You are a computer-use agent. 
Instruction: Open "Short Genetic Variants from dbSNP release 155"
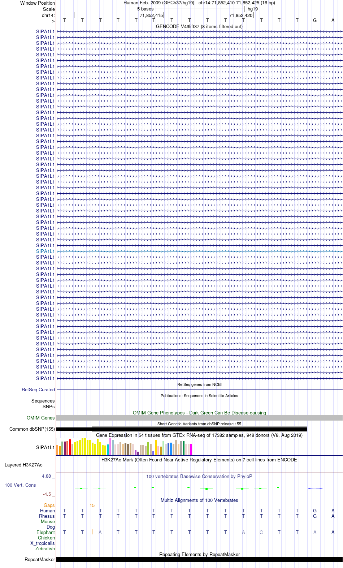click(x=199, y=424)
